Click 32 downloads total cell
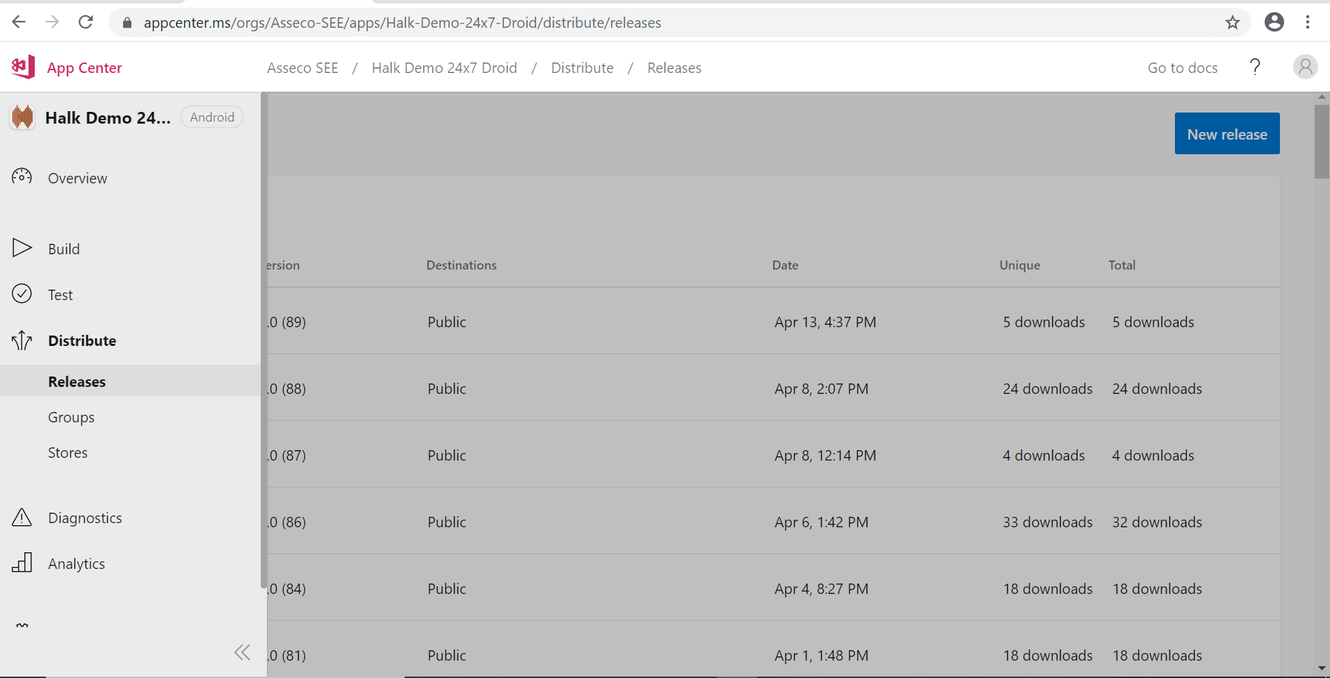The width and height of the screenshot is (1330, 678). (1157, 522)
